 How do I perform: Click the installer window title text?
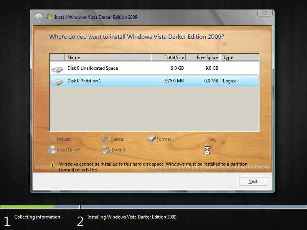[96, 17]
